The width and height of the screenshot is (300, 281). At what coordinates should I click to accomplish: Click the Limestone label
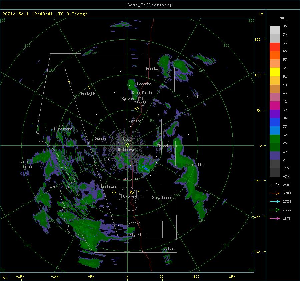(x=63, y=129)
